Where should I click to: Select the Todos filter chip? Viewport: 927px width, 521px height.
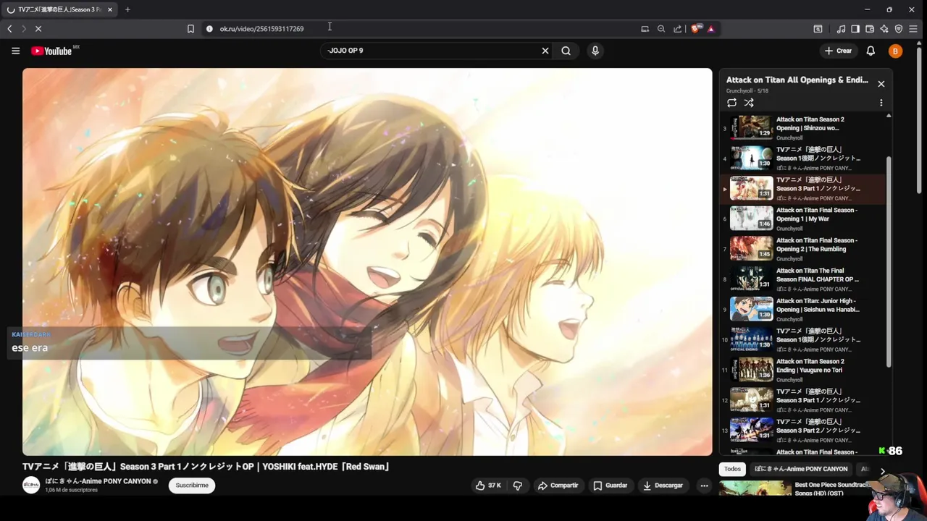click(x=733, y=469)
